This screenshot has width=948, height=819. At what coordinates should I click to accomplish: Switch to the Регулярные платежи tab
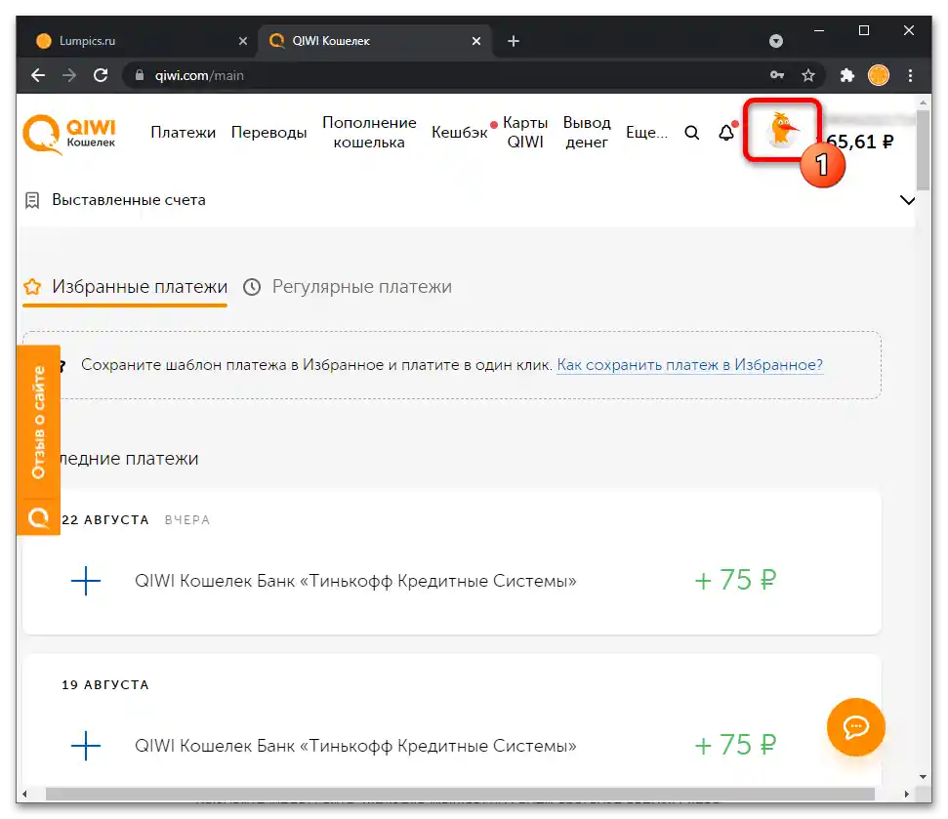(x=348, y=287)
